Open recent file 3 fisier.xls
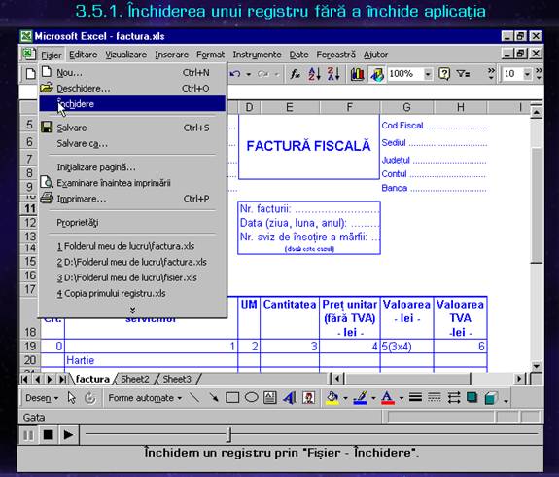Screen dimensions: 559x477 pyautogui.click(x=132, y=277)
